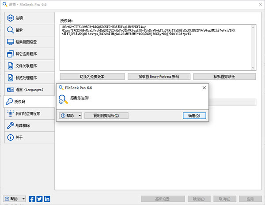Close the FileSeek Pro 6.6 dialog
265x205 pixels.
tap(204, 88)
